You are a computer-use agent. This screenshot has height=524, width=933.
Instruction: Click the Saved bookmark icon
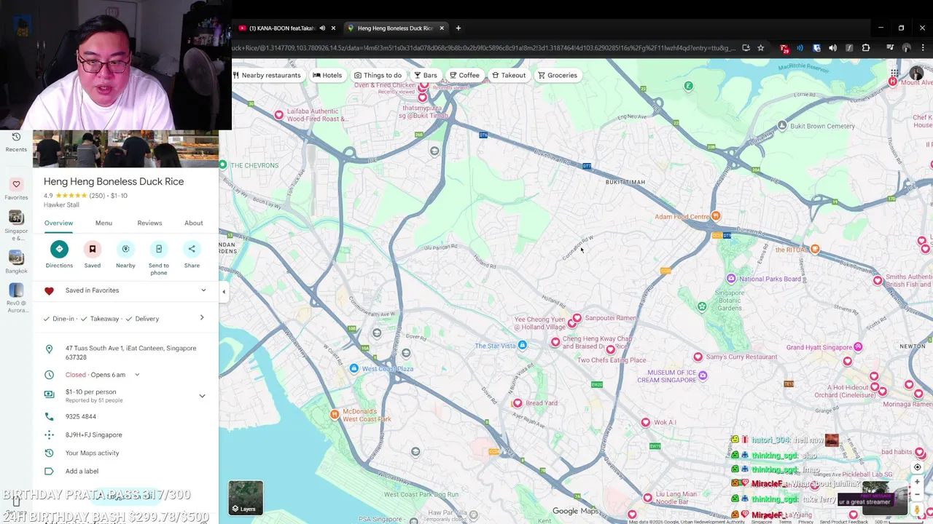(93, 249)
